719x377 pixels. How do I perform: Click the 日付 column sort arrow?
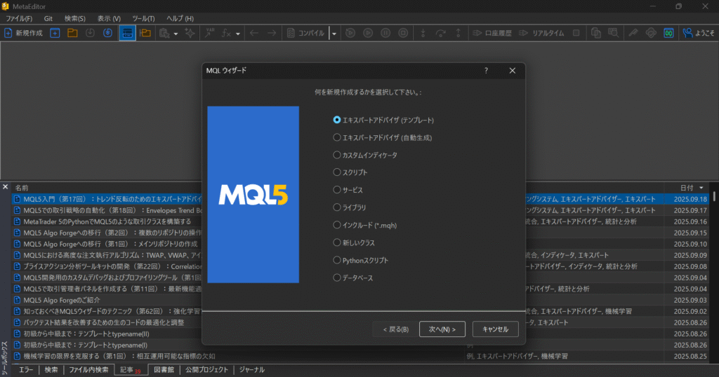click(701, 188)
